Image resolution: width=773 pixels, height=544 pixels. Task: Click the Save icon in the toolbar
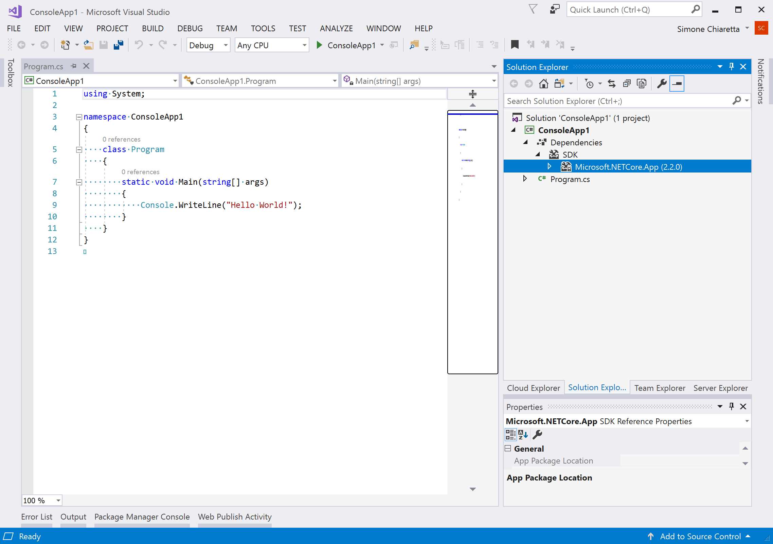104,44
